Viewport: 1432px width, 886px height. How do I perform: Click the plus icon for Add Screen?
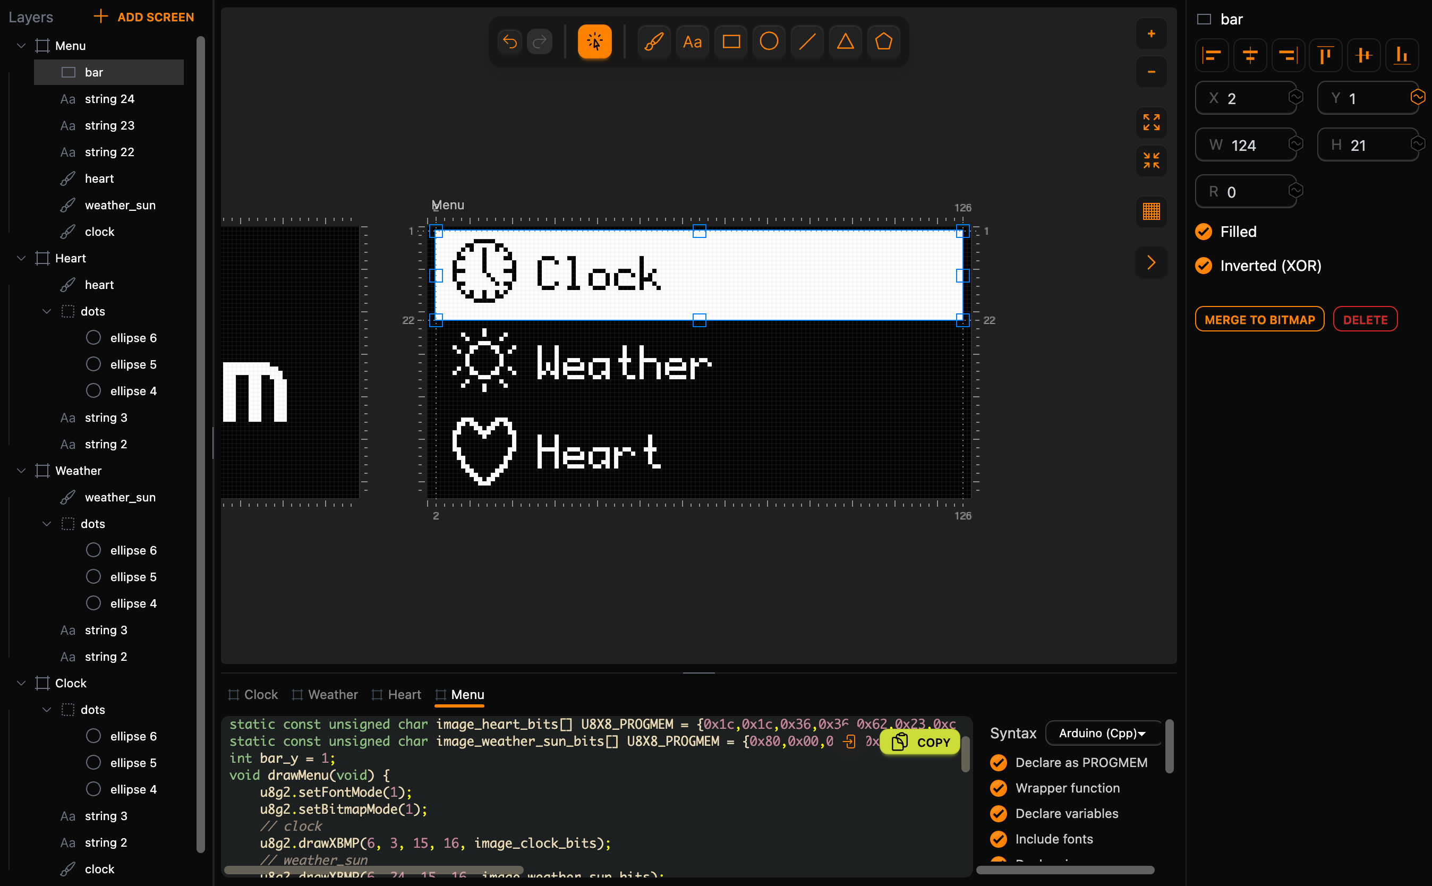tap(101, 16)
